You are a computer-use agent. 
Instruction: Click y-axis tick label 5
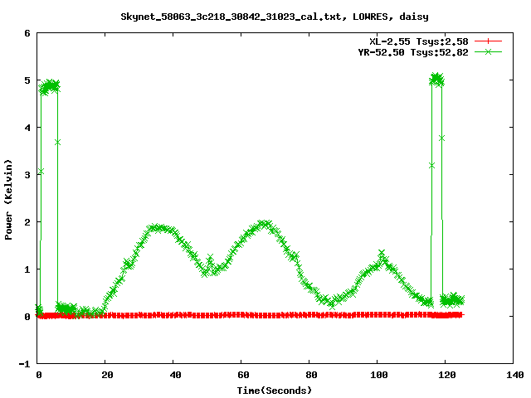coord(27,80)
